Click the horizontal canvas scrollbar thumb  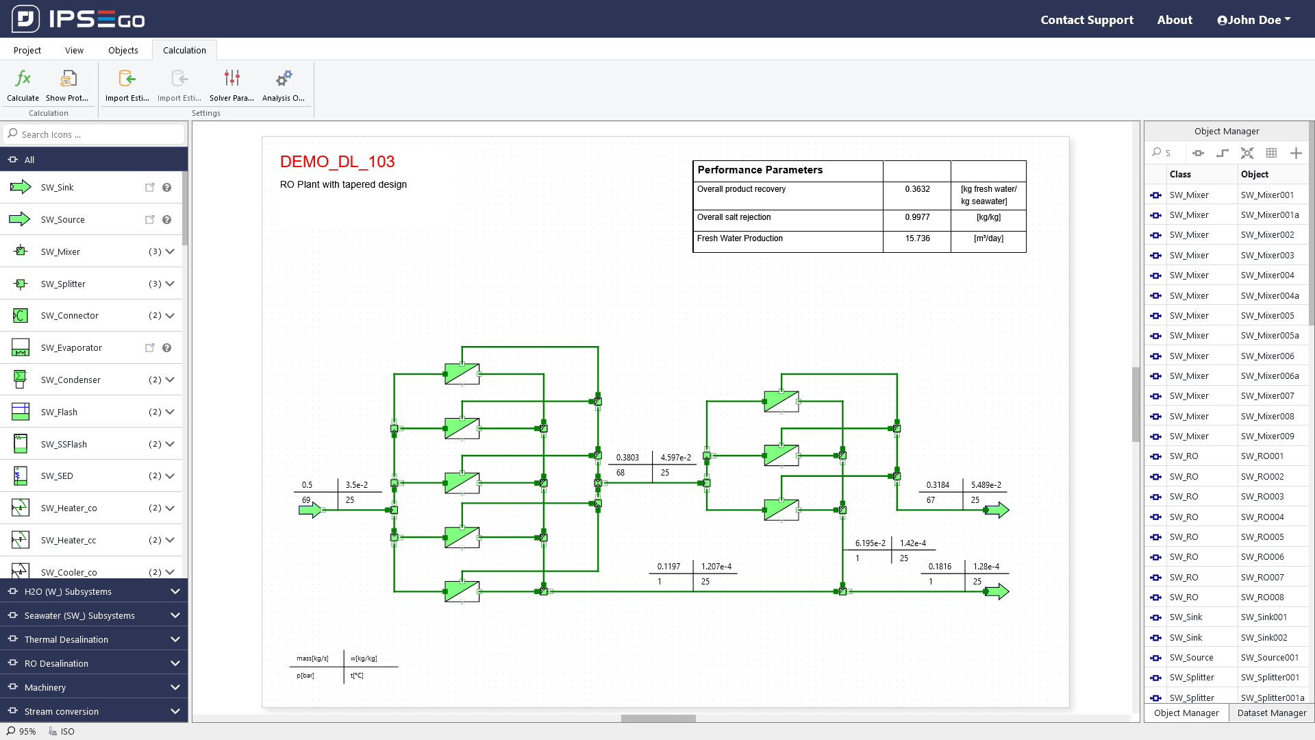(x=657, y=718)
